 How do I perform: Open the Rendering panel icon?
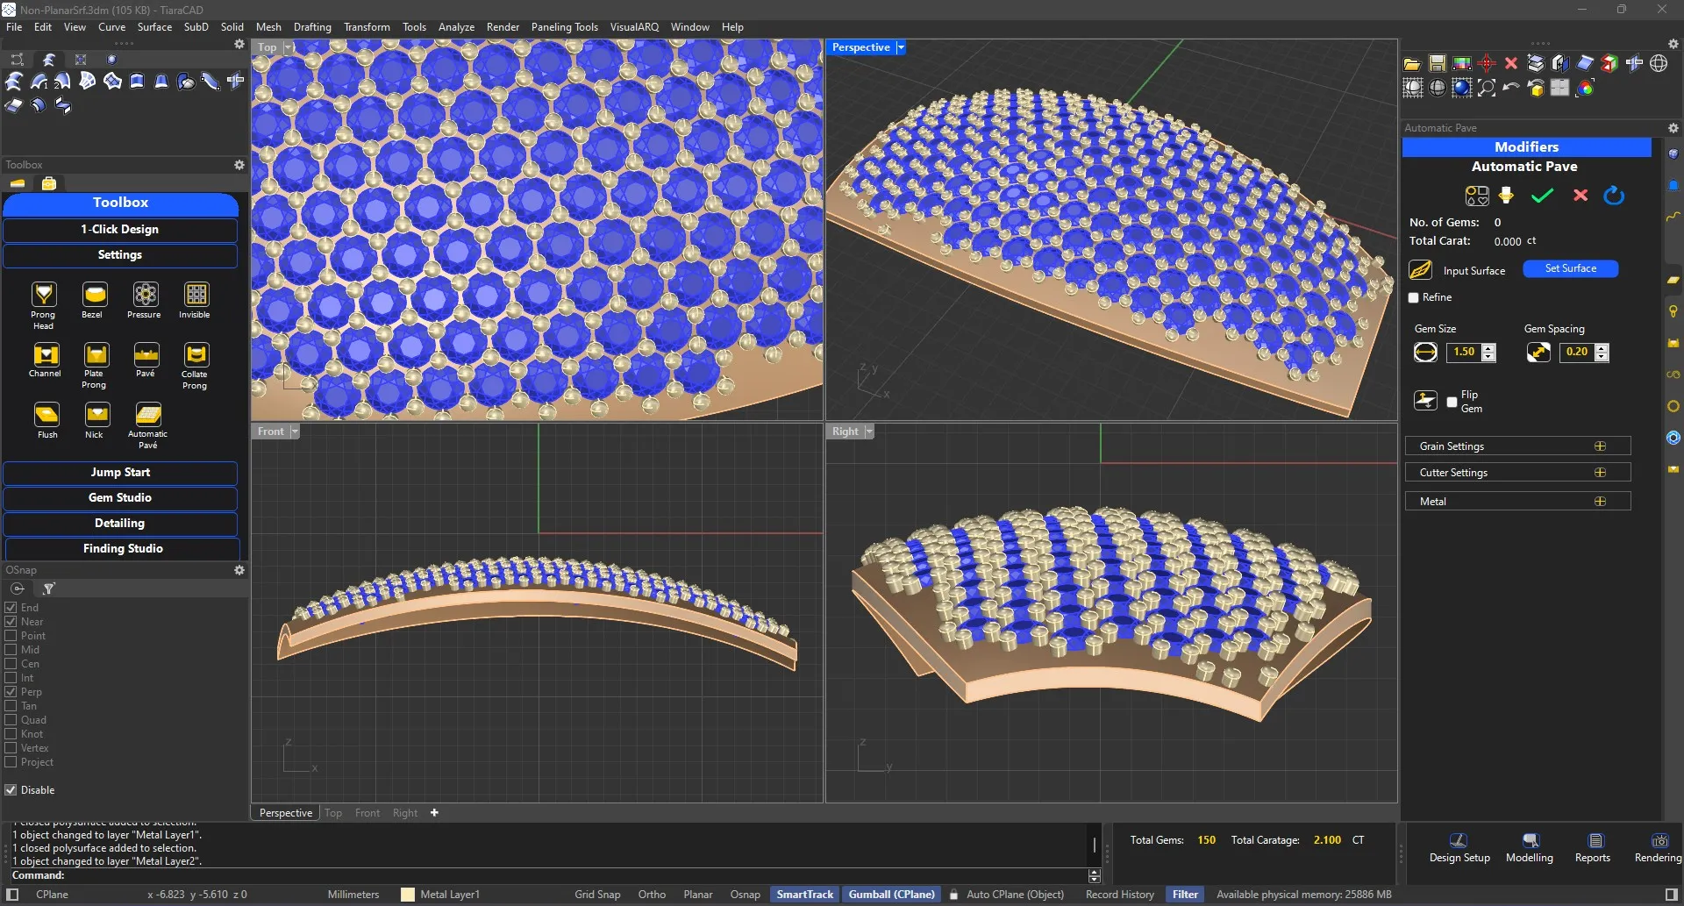(1659, 841)
